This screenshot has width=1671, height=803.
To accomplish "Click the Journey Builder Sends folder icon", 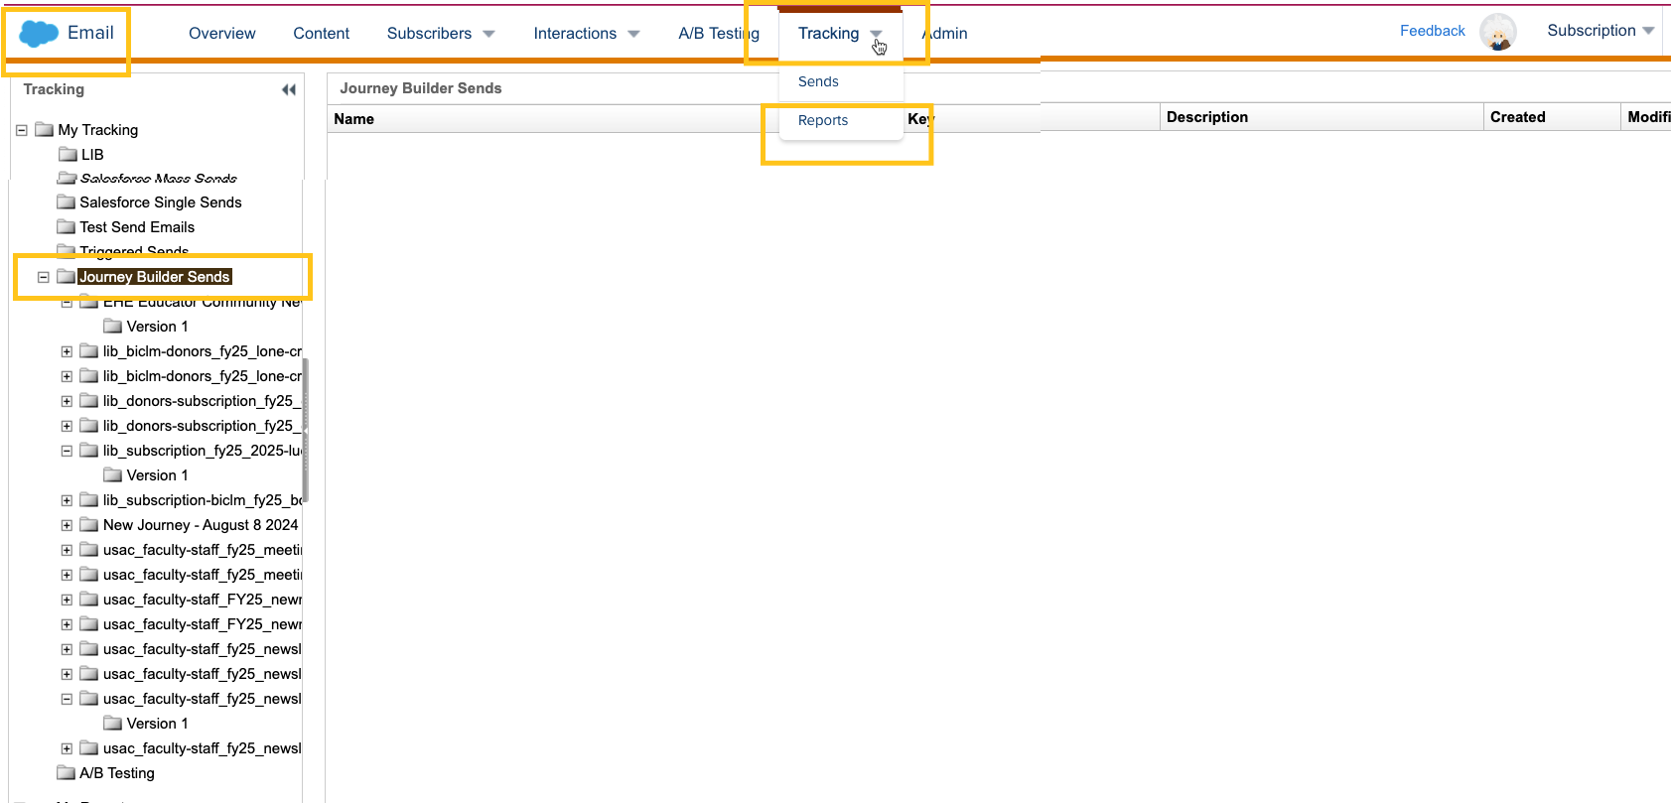I will [67, 276].
